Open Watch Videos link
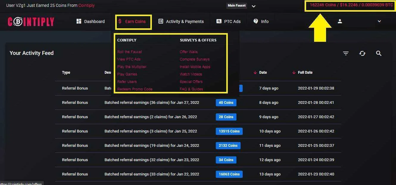Viewport: 396px width, 185px height. click(x=191, y=74)
